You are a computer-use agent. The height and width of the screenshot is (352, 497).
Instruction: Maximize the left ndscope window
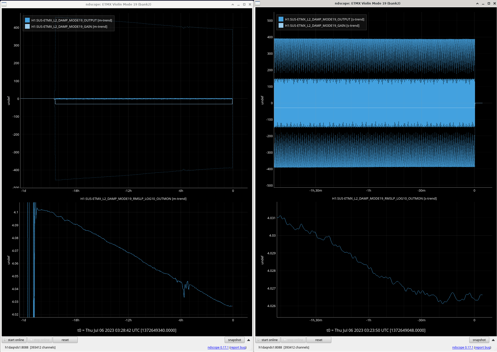pyautogui.click(x=244, y=4)
